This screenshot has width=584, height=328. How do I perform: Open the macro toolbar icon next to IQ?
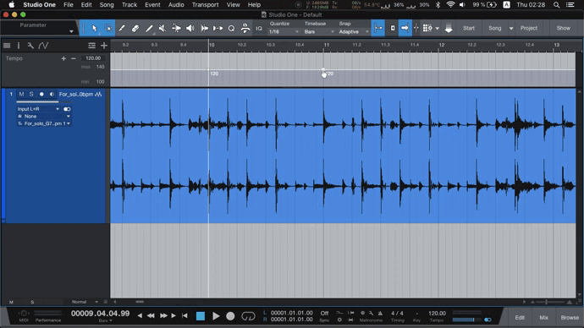click(x=245, y=28)
